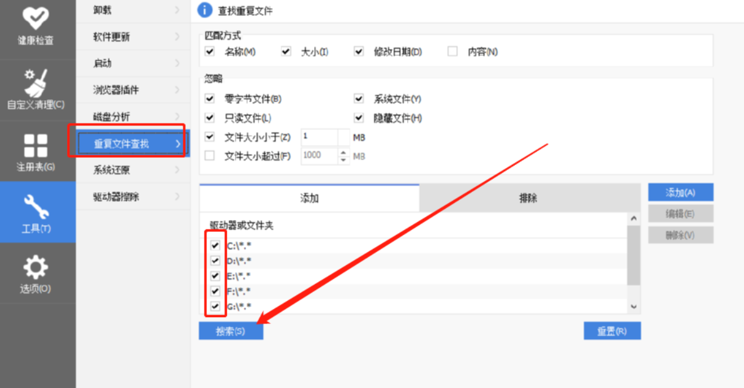Enable the 文件大小超过 checkbox
Viewport: 744px width, 388px height.
[x=210, y=156]
